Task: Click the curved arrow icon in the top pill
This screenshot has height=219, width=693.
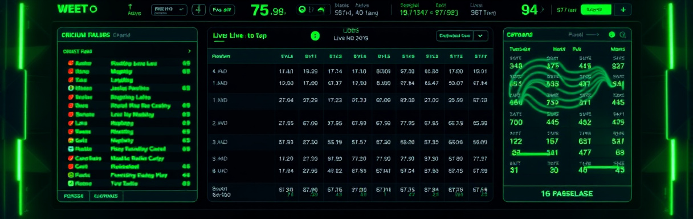Action: point(320,10)
